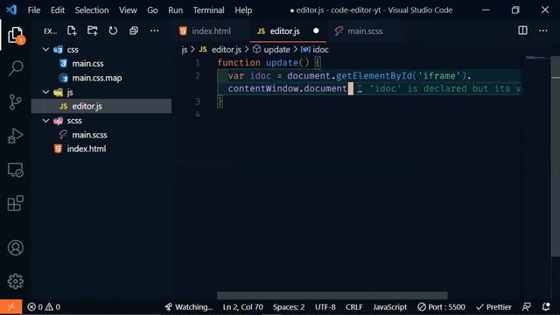The image size is (560, 315).
Task: Select editor.js in the file tree
Action: coord(101,106)
